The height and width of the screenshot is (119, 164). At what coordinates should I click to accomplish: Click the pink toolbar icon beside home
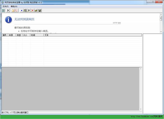tap(17, 10)
